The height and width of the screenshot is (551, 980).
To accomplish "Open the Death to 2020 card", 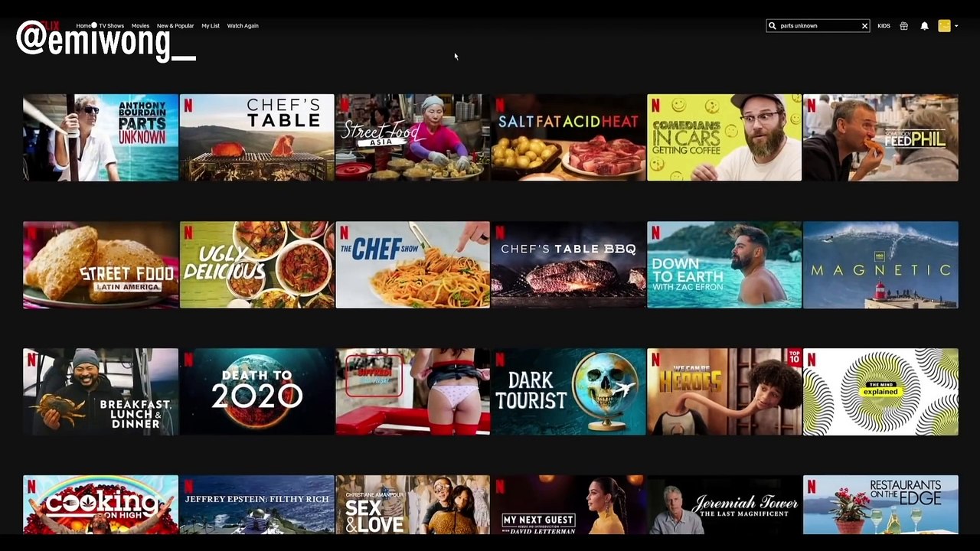I will click(x=256, y=392).
